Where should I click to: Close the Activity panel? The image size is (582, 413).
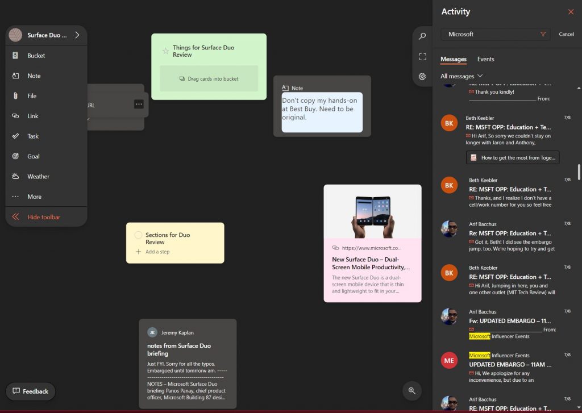571,12
